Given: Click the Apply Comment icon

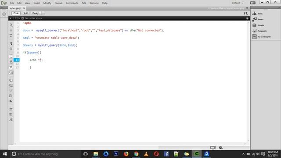Looking at the screenshot, I should click(11, 80).
